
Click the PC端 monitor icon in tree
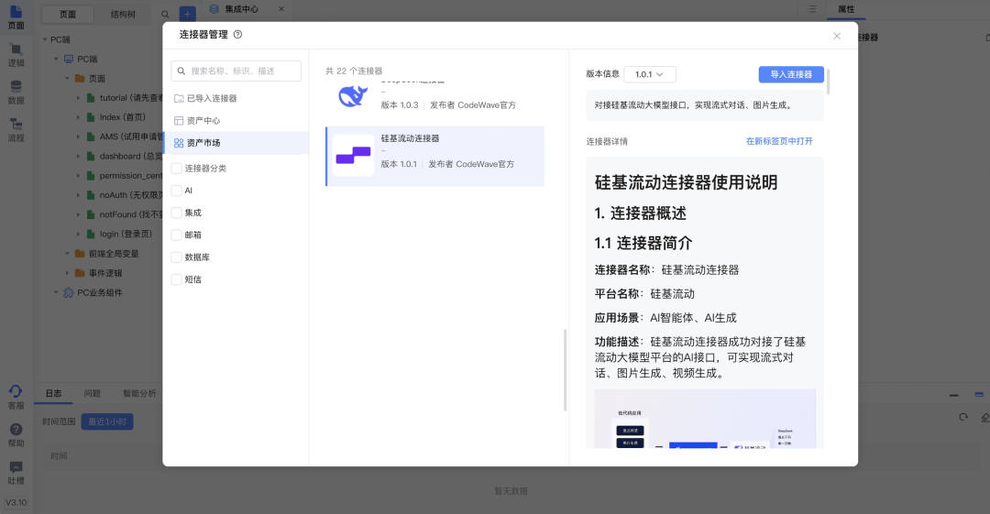69,59
